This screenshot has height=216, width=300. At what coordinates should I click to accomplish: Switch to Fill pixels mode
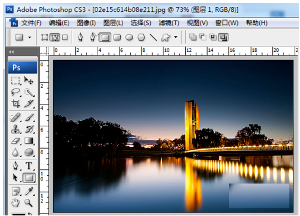pyautogui.click(x=65, y=37)
